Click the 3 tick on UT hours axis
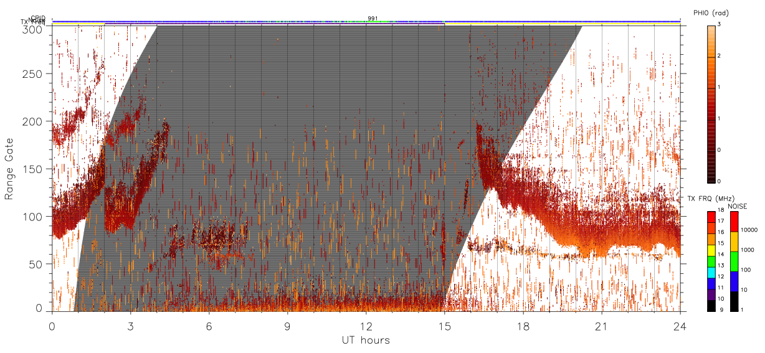Image resolution: width=765 pixels, height=353 pixels. pyautogui.click(x=131, y=326)
